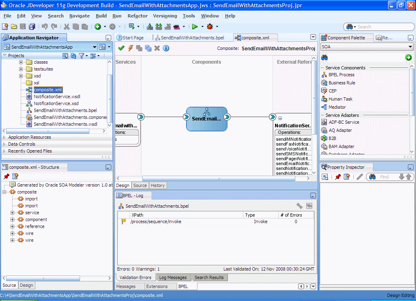Choose BPEL Process in Component Palette
This screenshot has height=301, width=416.
pos(341,75)
